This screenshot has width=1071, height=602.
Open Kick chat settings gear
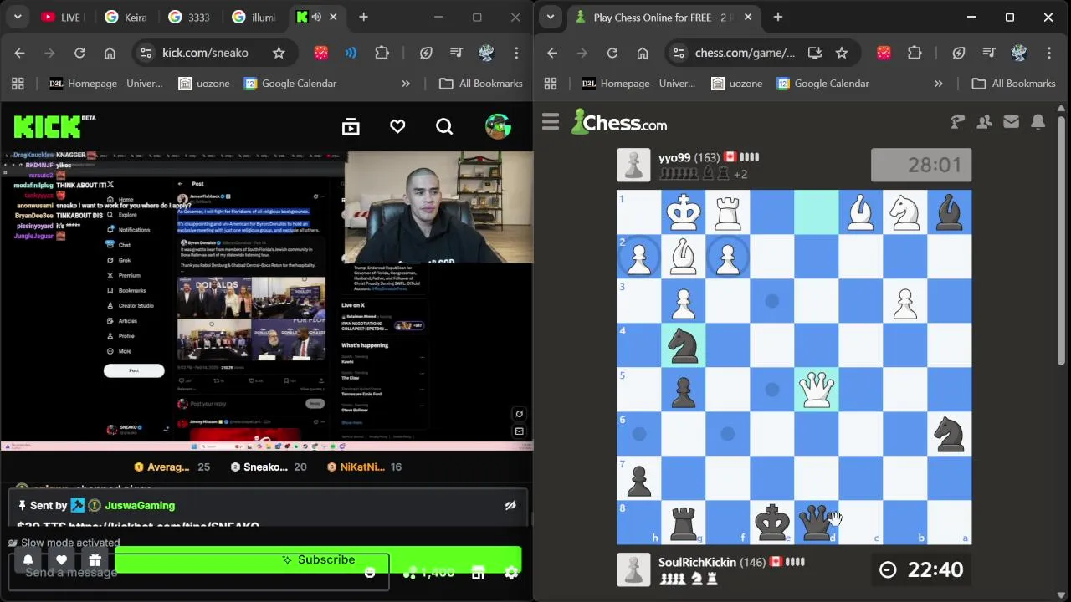click(511, 573)
